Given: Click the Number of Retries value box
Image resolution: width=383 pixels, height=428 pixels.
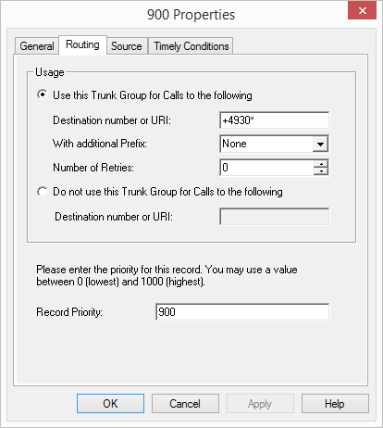Looking at the screenshot, I should coord(266,168).
